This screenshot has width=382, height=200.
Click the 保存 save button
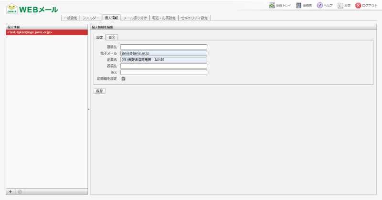[99, 91]
